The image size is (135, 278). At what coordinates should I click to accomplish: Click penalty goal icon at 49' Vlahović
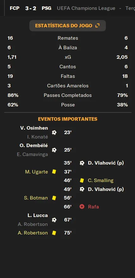point(82,189)
